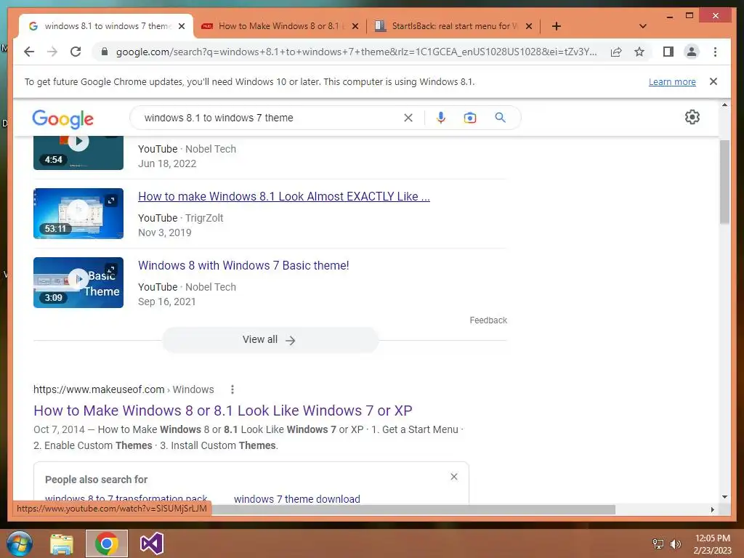Submit search with magnifier icon
Viewport: 744px width, 558px height.
pyautogui.click(x=500, y=118)
